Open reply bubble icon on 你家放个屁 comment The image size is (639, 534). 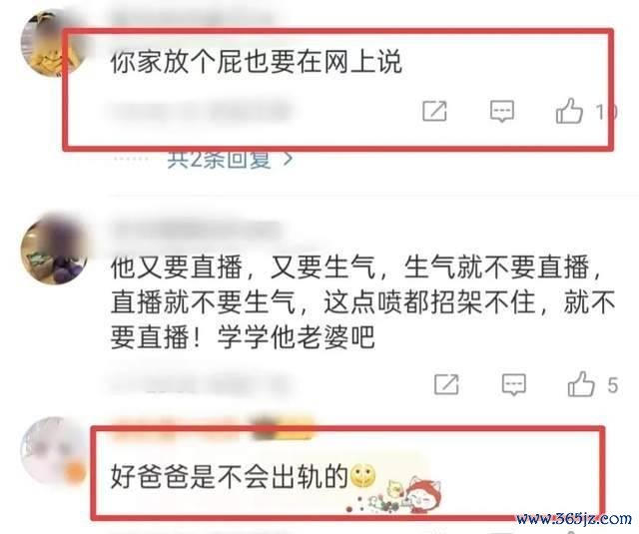[501, 111]
